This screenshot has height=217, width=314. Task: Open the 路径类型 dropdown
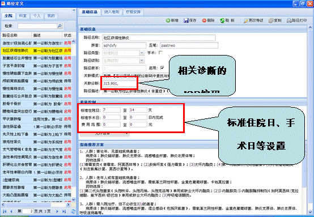click(142, 53)
